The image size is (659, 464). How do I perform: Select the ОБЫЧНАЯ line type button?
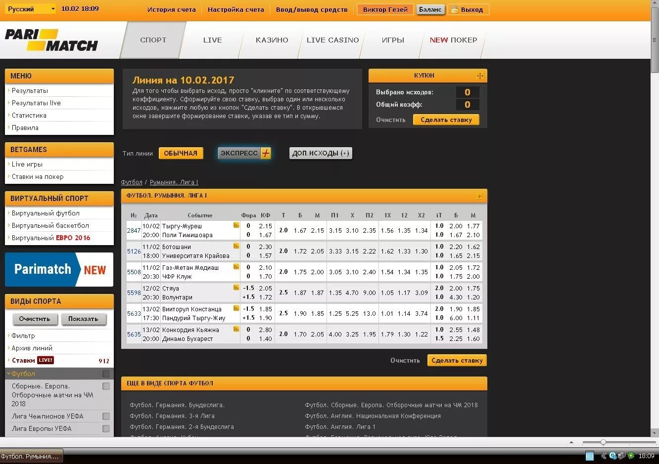tap(181, 153)
